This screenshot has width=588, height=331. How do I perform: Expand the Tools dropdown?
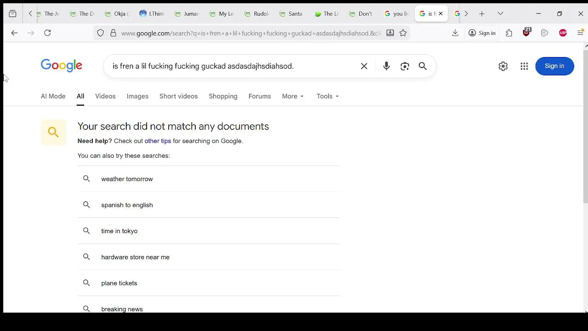point(328,96)
